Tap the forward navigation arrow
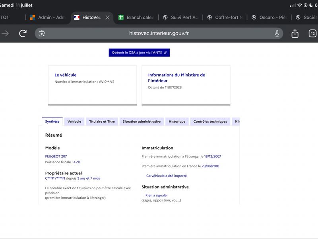Image resolution: width=318 pixels, height=239 pixels. point(5,33)
